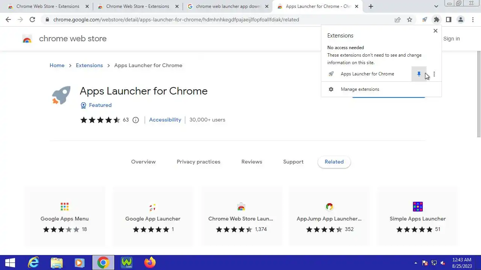Unpin Apps Launcher for Chrome extension

point(419,74)
